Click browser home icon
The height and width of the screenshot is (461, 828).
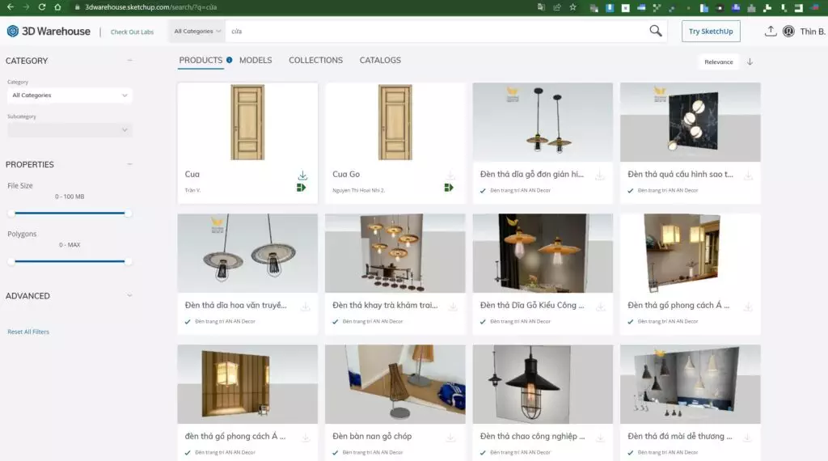[57, 7]
